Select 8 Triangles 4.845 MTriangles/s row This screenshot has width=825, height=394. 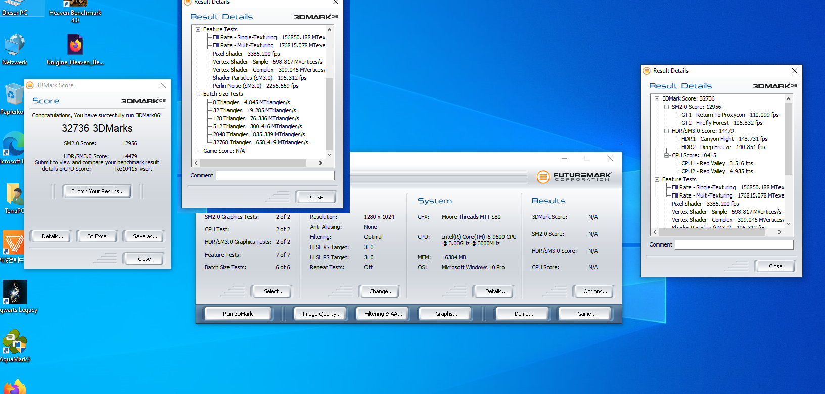click(251, 102)
